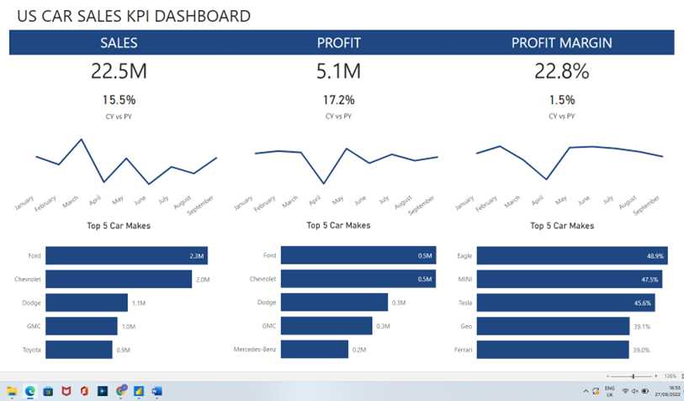Click the dashboard title text
684x401 pixels.
click(x=134, y=16)
